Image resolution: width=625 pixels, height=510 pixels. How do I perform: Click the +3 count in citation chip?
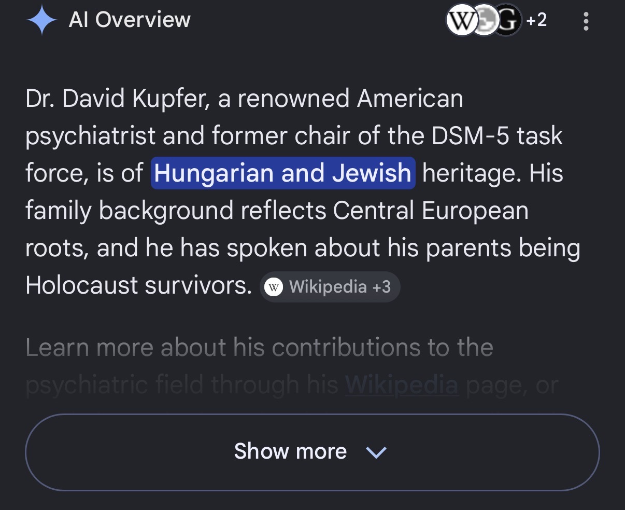click(x=381, y=287)
